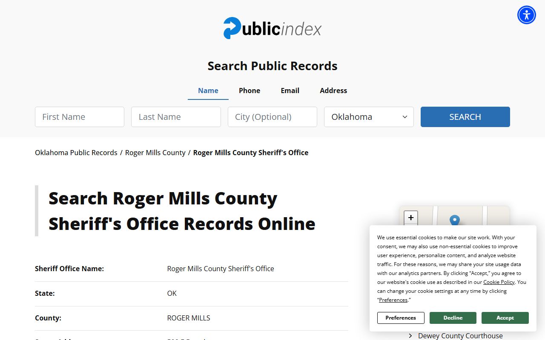
Task: Click the OK state value
Action: (x=172, y=293)
